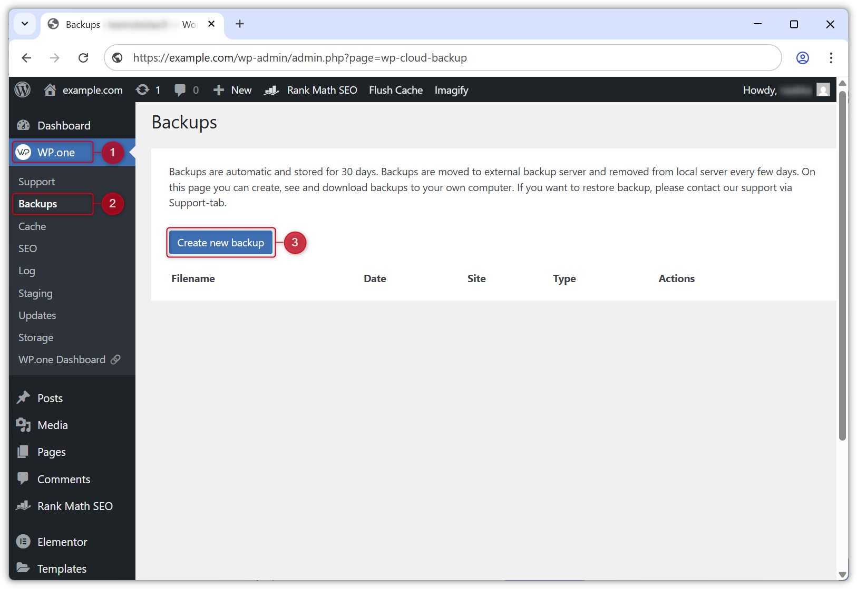Open Media with the camera icon
Image resolution: width=857 pixels, height=589 pixels.
tap(23, 425)
